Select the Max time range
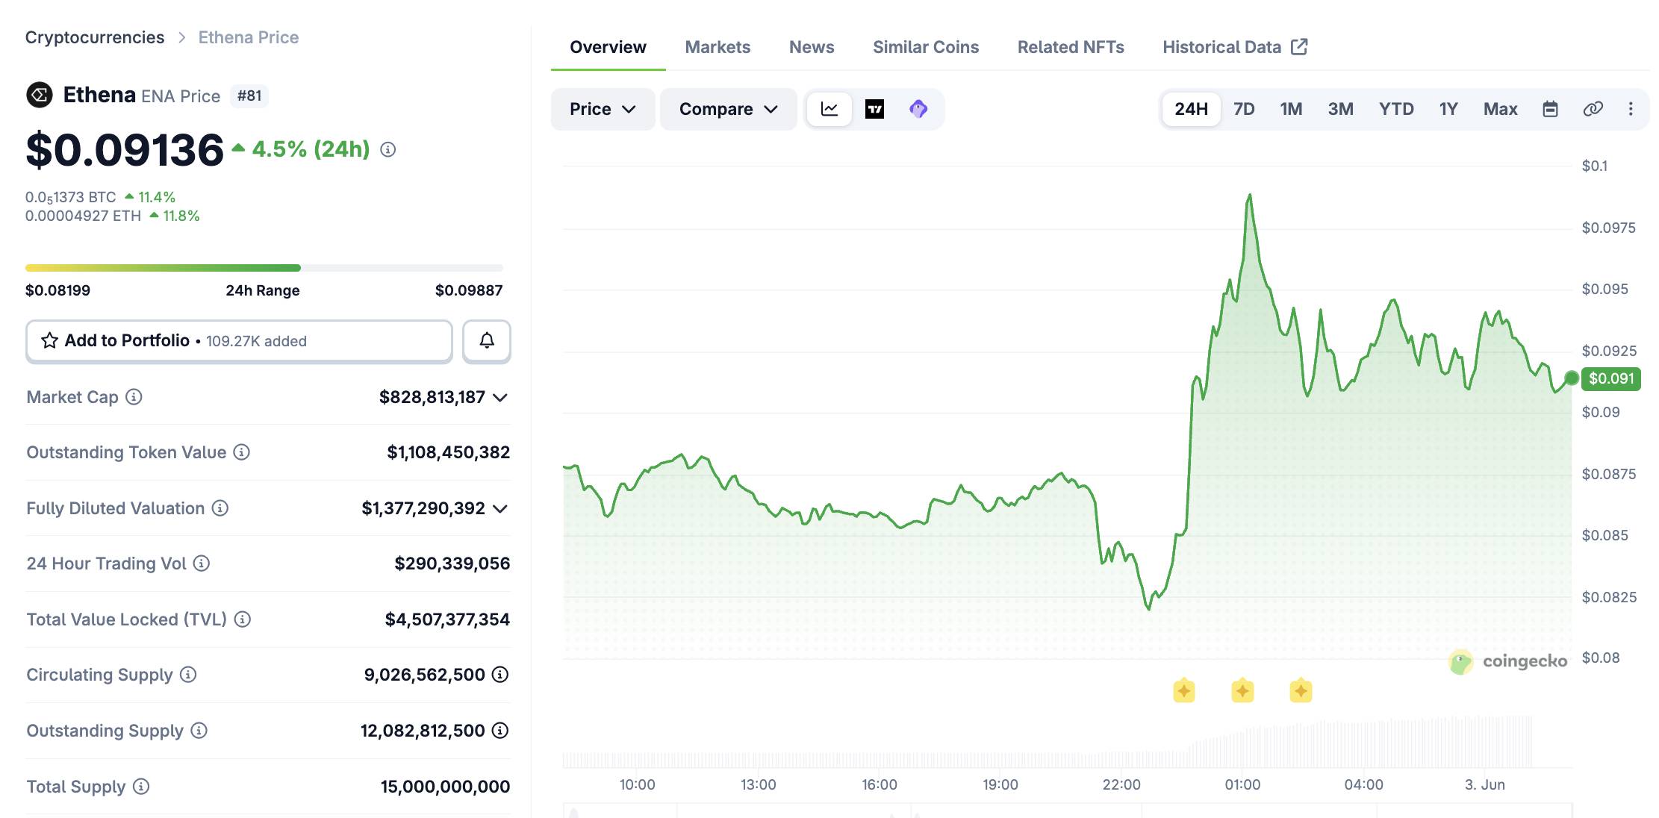This screenshot has width=1659, height=818. (1500, 109)
